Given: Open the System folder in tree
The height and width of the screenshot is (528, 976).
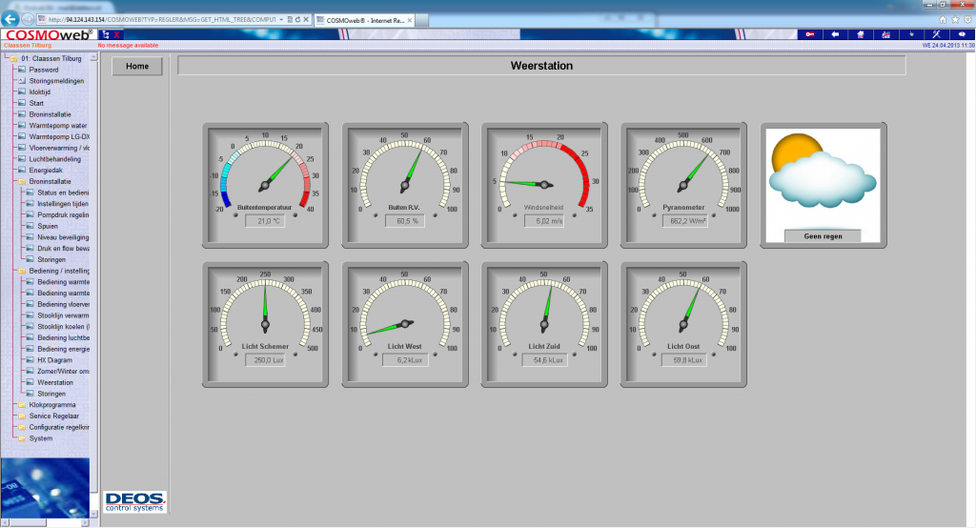Looking at the screenshot, I should point(41,438).
